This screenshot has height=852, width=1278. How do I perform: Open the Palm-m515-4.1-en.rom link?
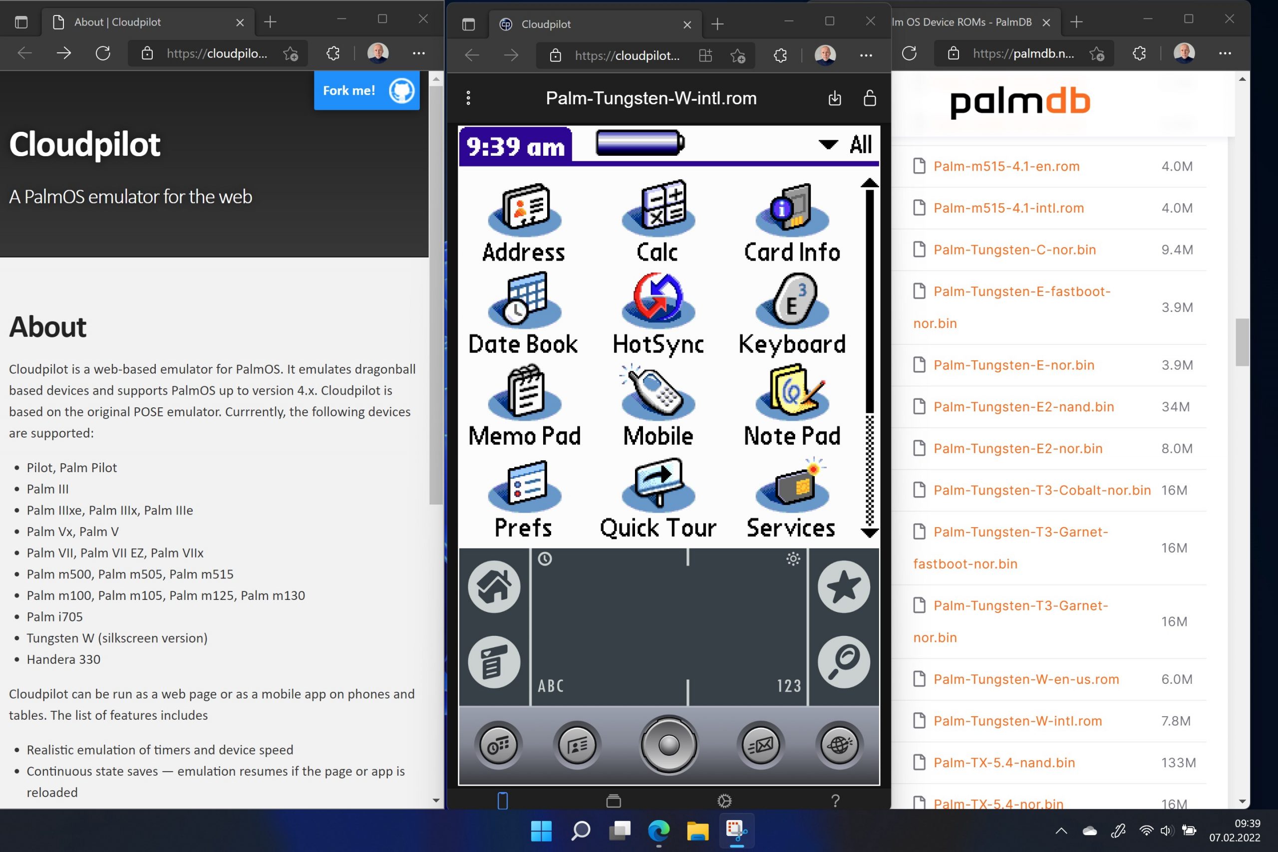click(x=1006, y=166)
